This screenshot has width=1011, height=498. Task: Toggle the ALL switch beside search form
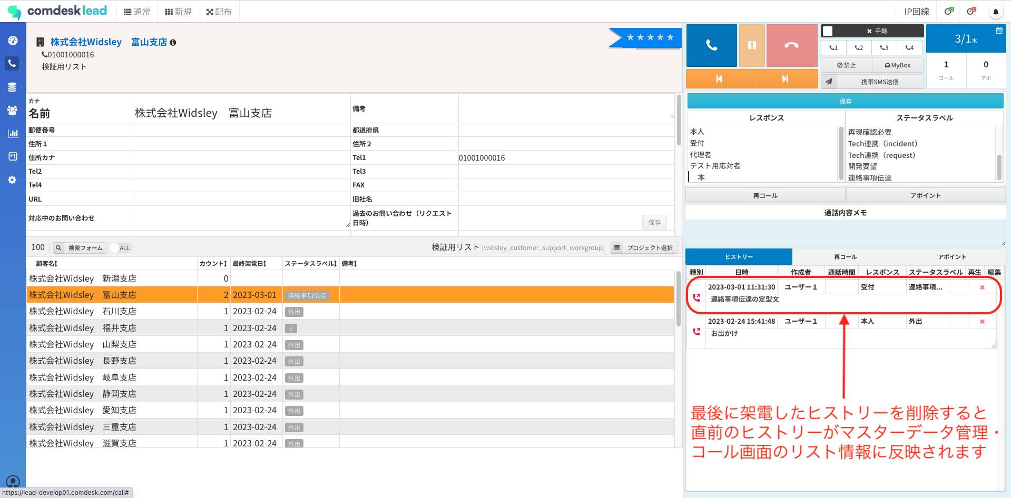point(120,248)
